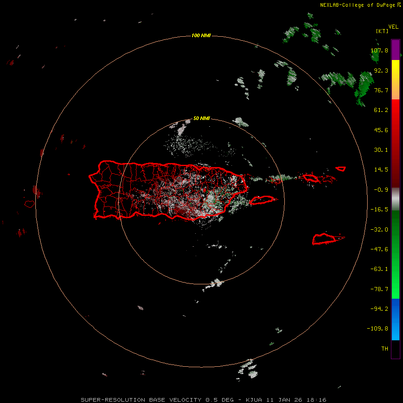Image resolution: width=403 pixels, height=403 pixels.
Task: Select the 92.3 value on the velocity scale
Action: (381, 70)
